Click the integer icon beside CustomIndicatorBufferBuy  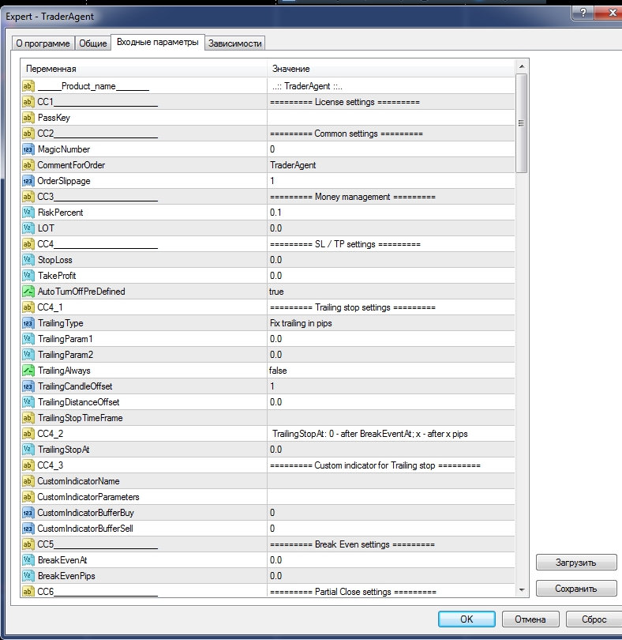coord(28,513)
